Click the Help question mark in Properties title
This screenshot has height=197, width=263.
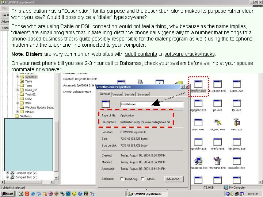pyautogui.click(x=183, y=87)
